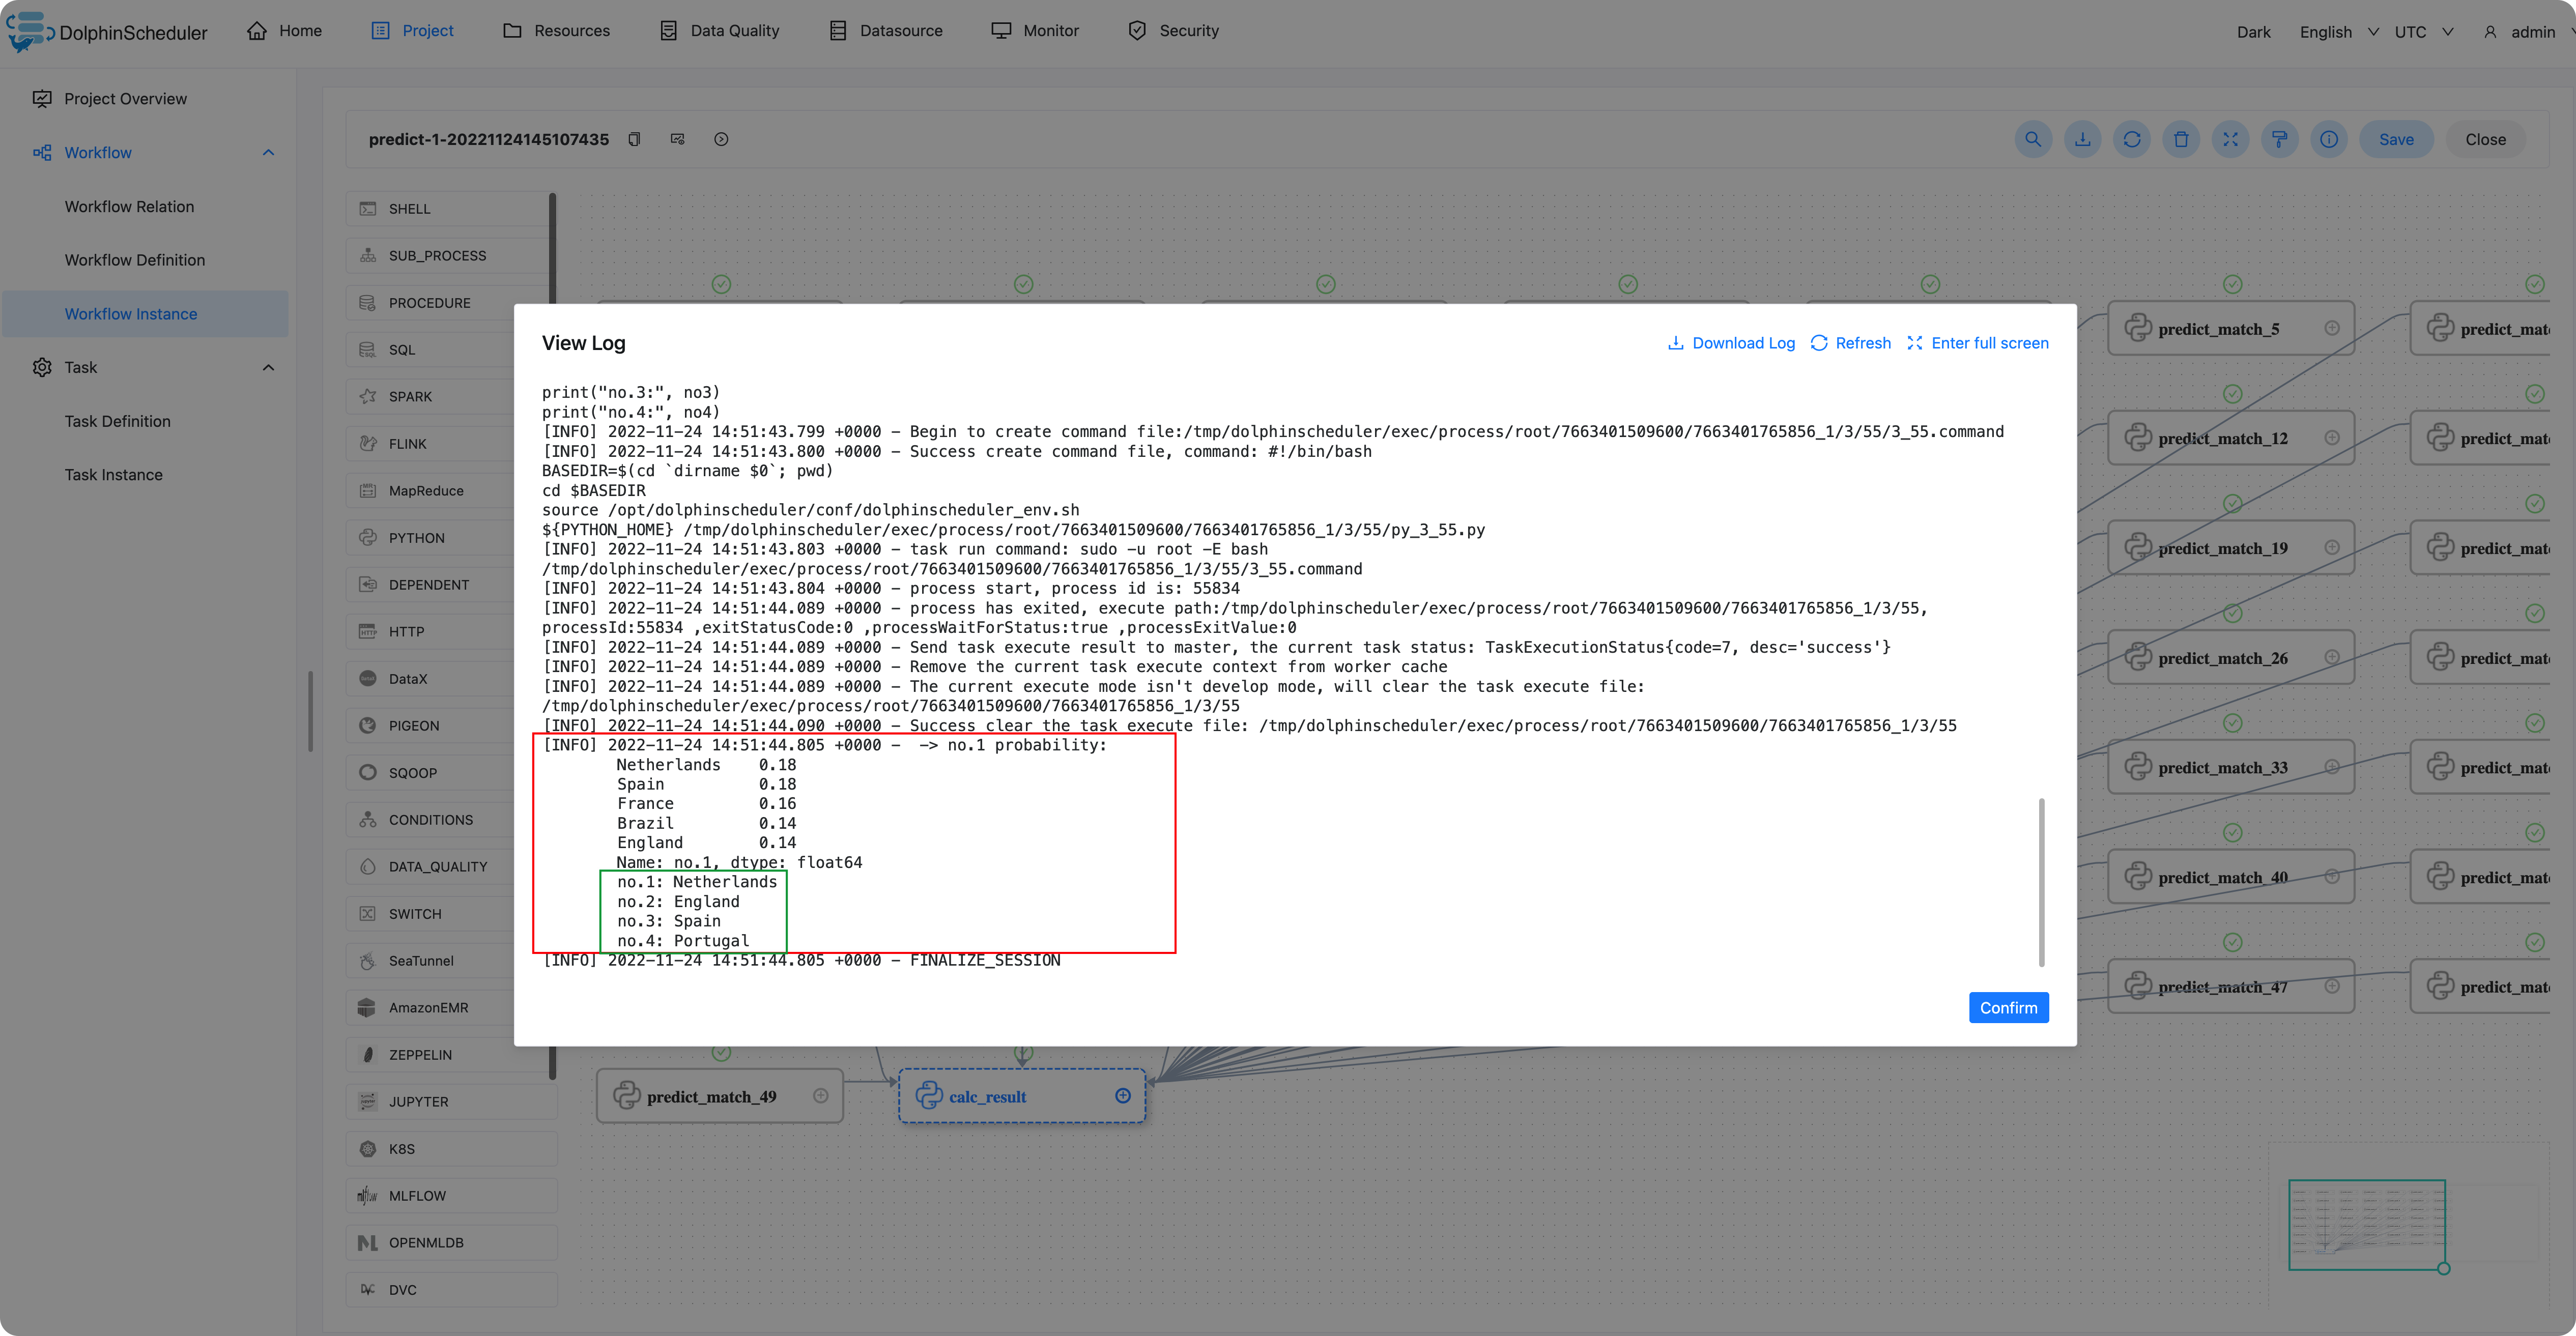The width and height of the screenshot is (2576, 1336).
Task: Click the workflow toolbar trash icon
Action: coord(2181,140)
